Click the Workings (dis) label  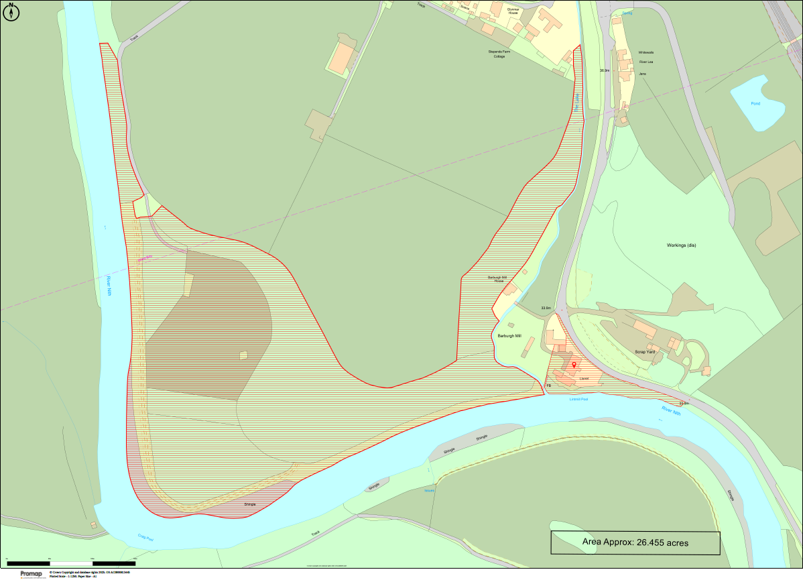pyautogui.click(x=682, y=245)
